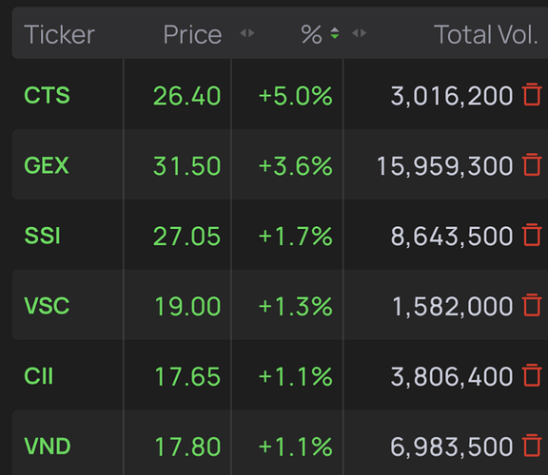Click the resize arrows beside Price header

point(247,33)
